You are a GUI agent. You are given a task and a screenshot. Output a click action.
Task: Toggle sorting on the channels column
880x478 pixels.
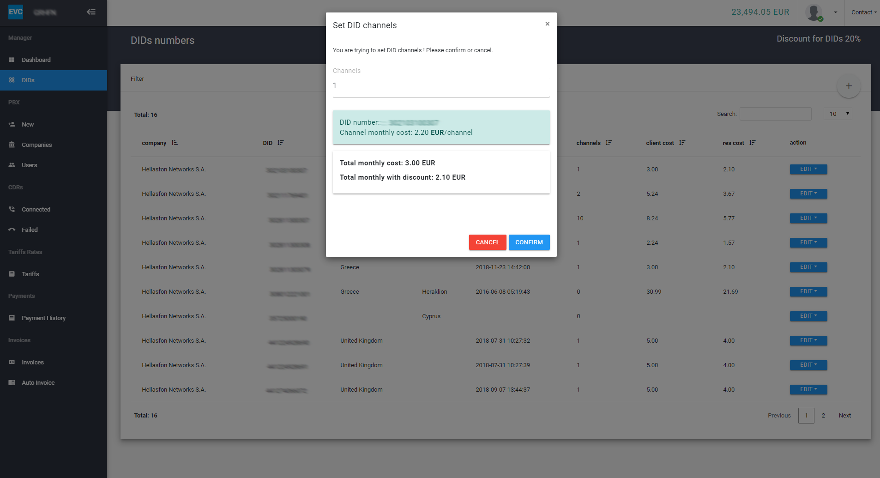609,143
